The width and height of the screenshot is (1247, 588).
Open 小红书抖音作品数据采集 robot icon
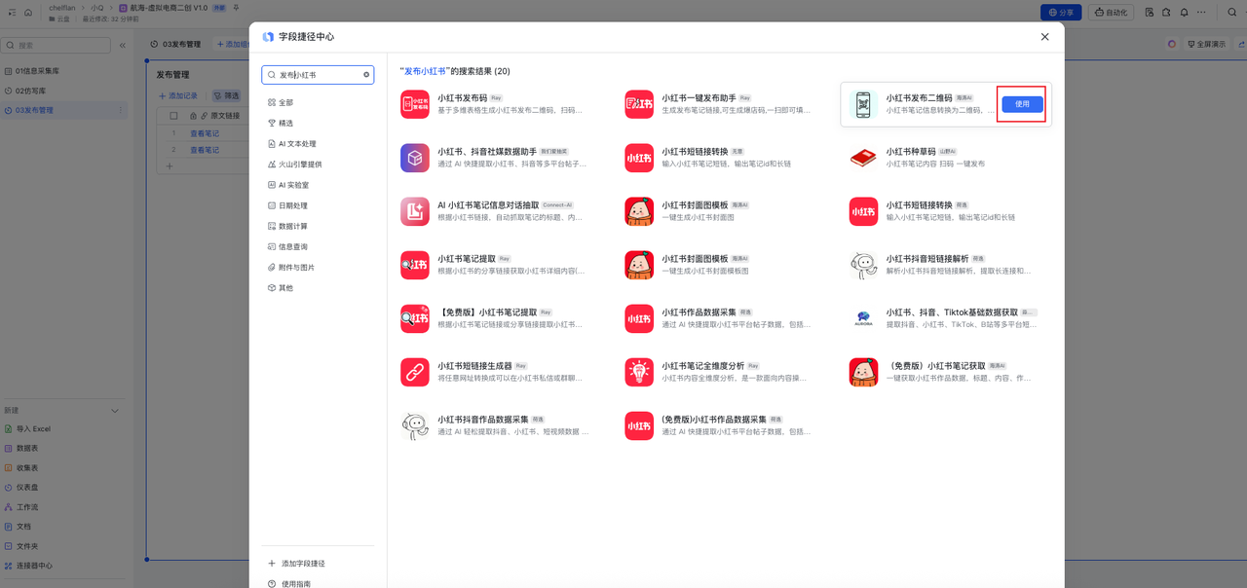415,425
